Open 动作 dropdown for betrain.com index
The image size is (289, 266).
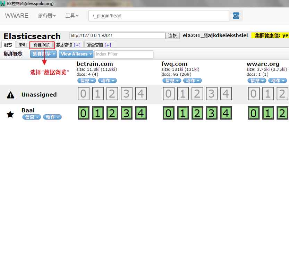[x=108, y=81]
